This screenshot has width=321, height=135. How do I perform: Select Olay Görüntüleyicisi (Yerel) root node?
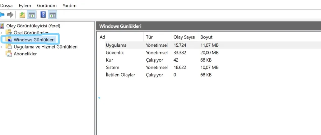click(x=33, y=26)
